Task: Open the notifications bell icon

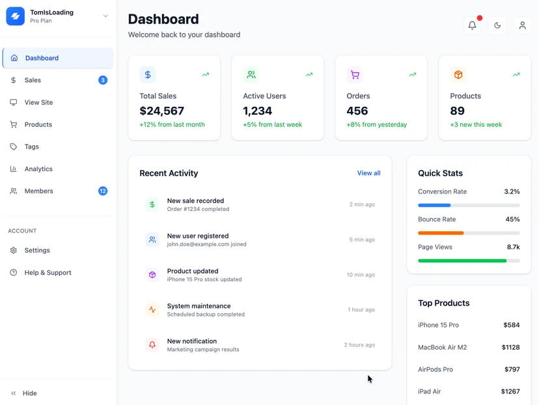Action: pos(473,25)
